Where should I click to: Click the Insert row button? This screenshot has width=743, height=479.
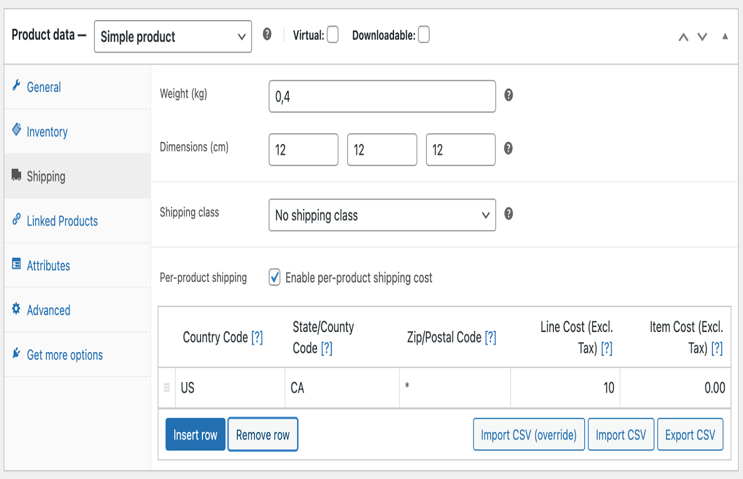[x=195, y=434]
